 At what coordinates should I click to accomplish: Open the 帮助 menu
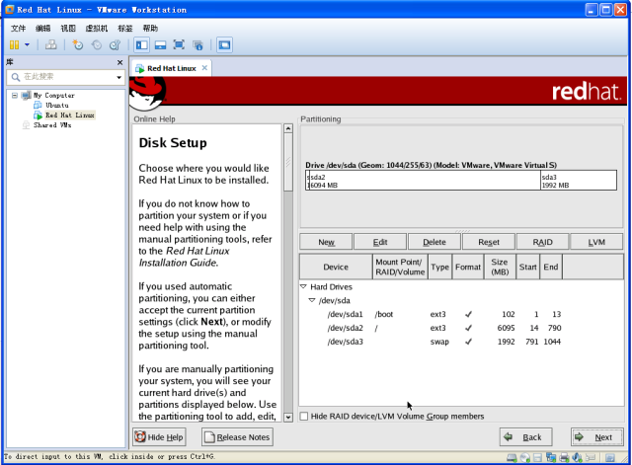150,29
